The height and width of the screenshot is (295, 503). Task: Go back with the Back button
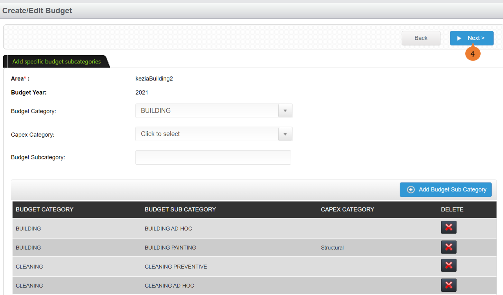(421, 38)
